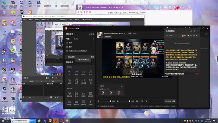Image resolution: width=218 pixels, height=123 pixels.
Task: Open OBS 场景集合(S) menu
Action: click(63, 19)
